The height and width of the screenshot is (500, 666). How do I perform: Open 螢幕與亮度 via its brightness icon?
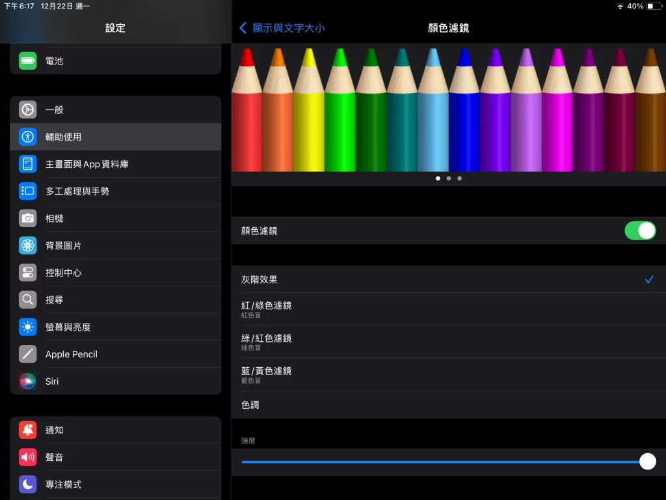coord(27,327)
